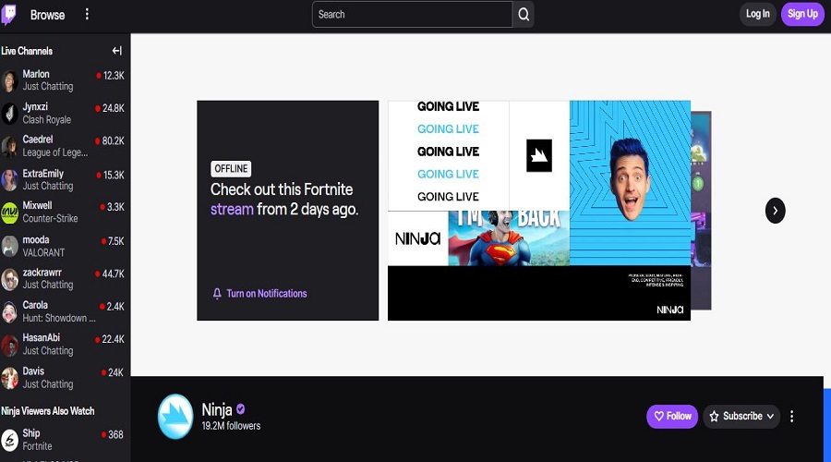The image size is (831, 462).
Task: Click VALORANT category under mooda
Action: tap(43, 253)
